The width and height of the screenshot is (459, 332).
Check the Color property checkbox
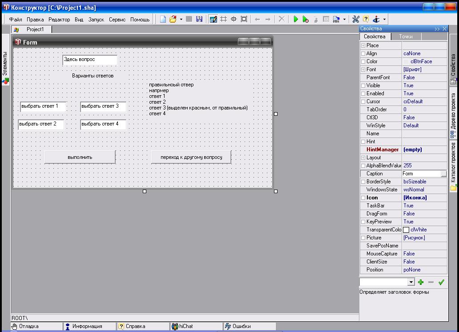[x=363, y=61]
